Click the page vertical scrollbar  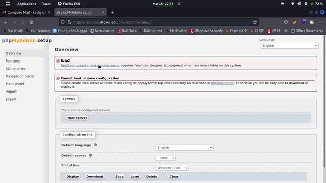(x=324, y=102)
